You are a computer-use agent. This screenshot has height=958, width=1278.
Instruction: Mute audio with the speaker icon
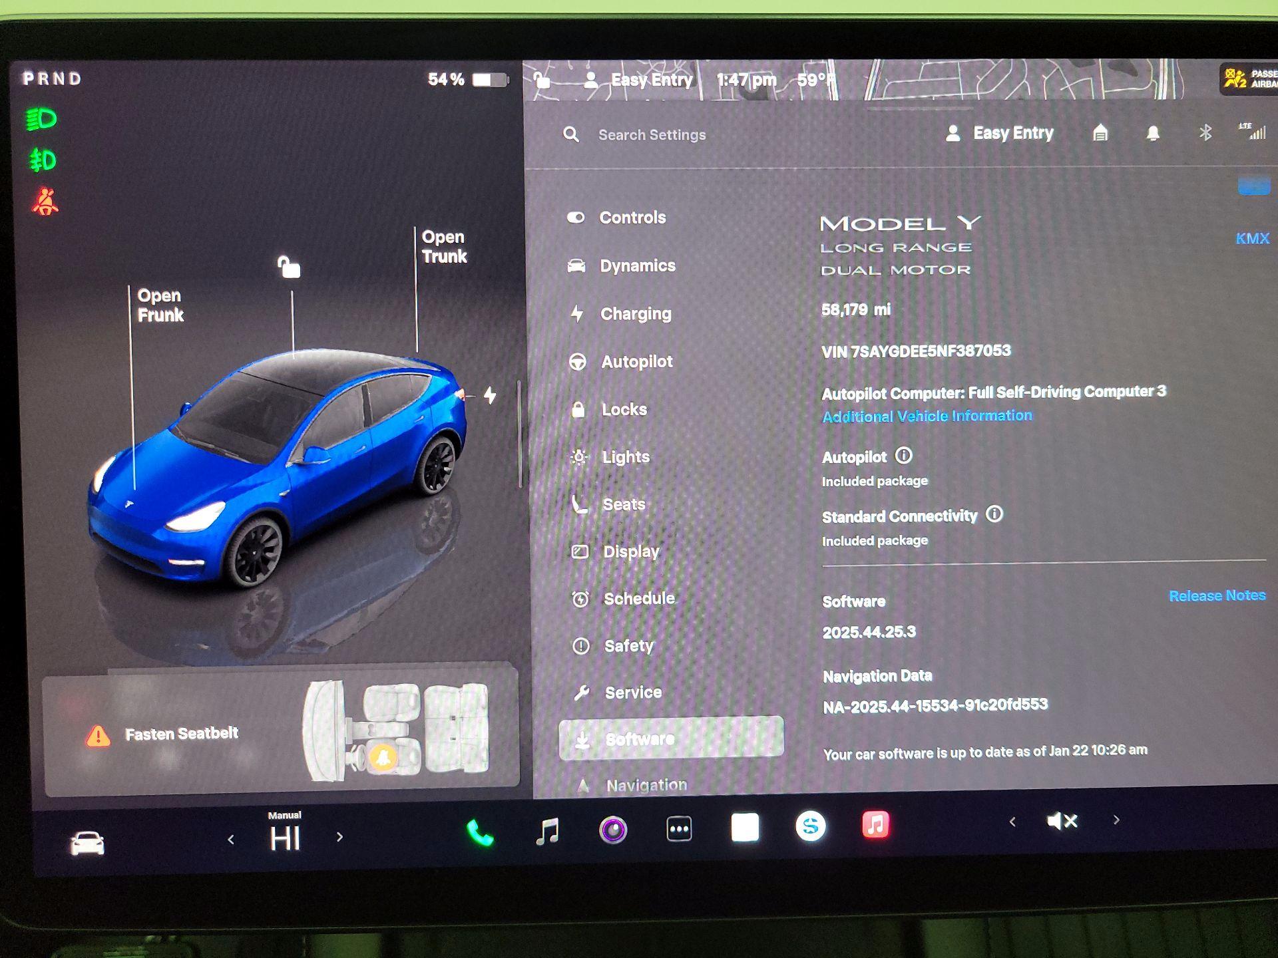coord(1060,820)
